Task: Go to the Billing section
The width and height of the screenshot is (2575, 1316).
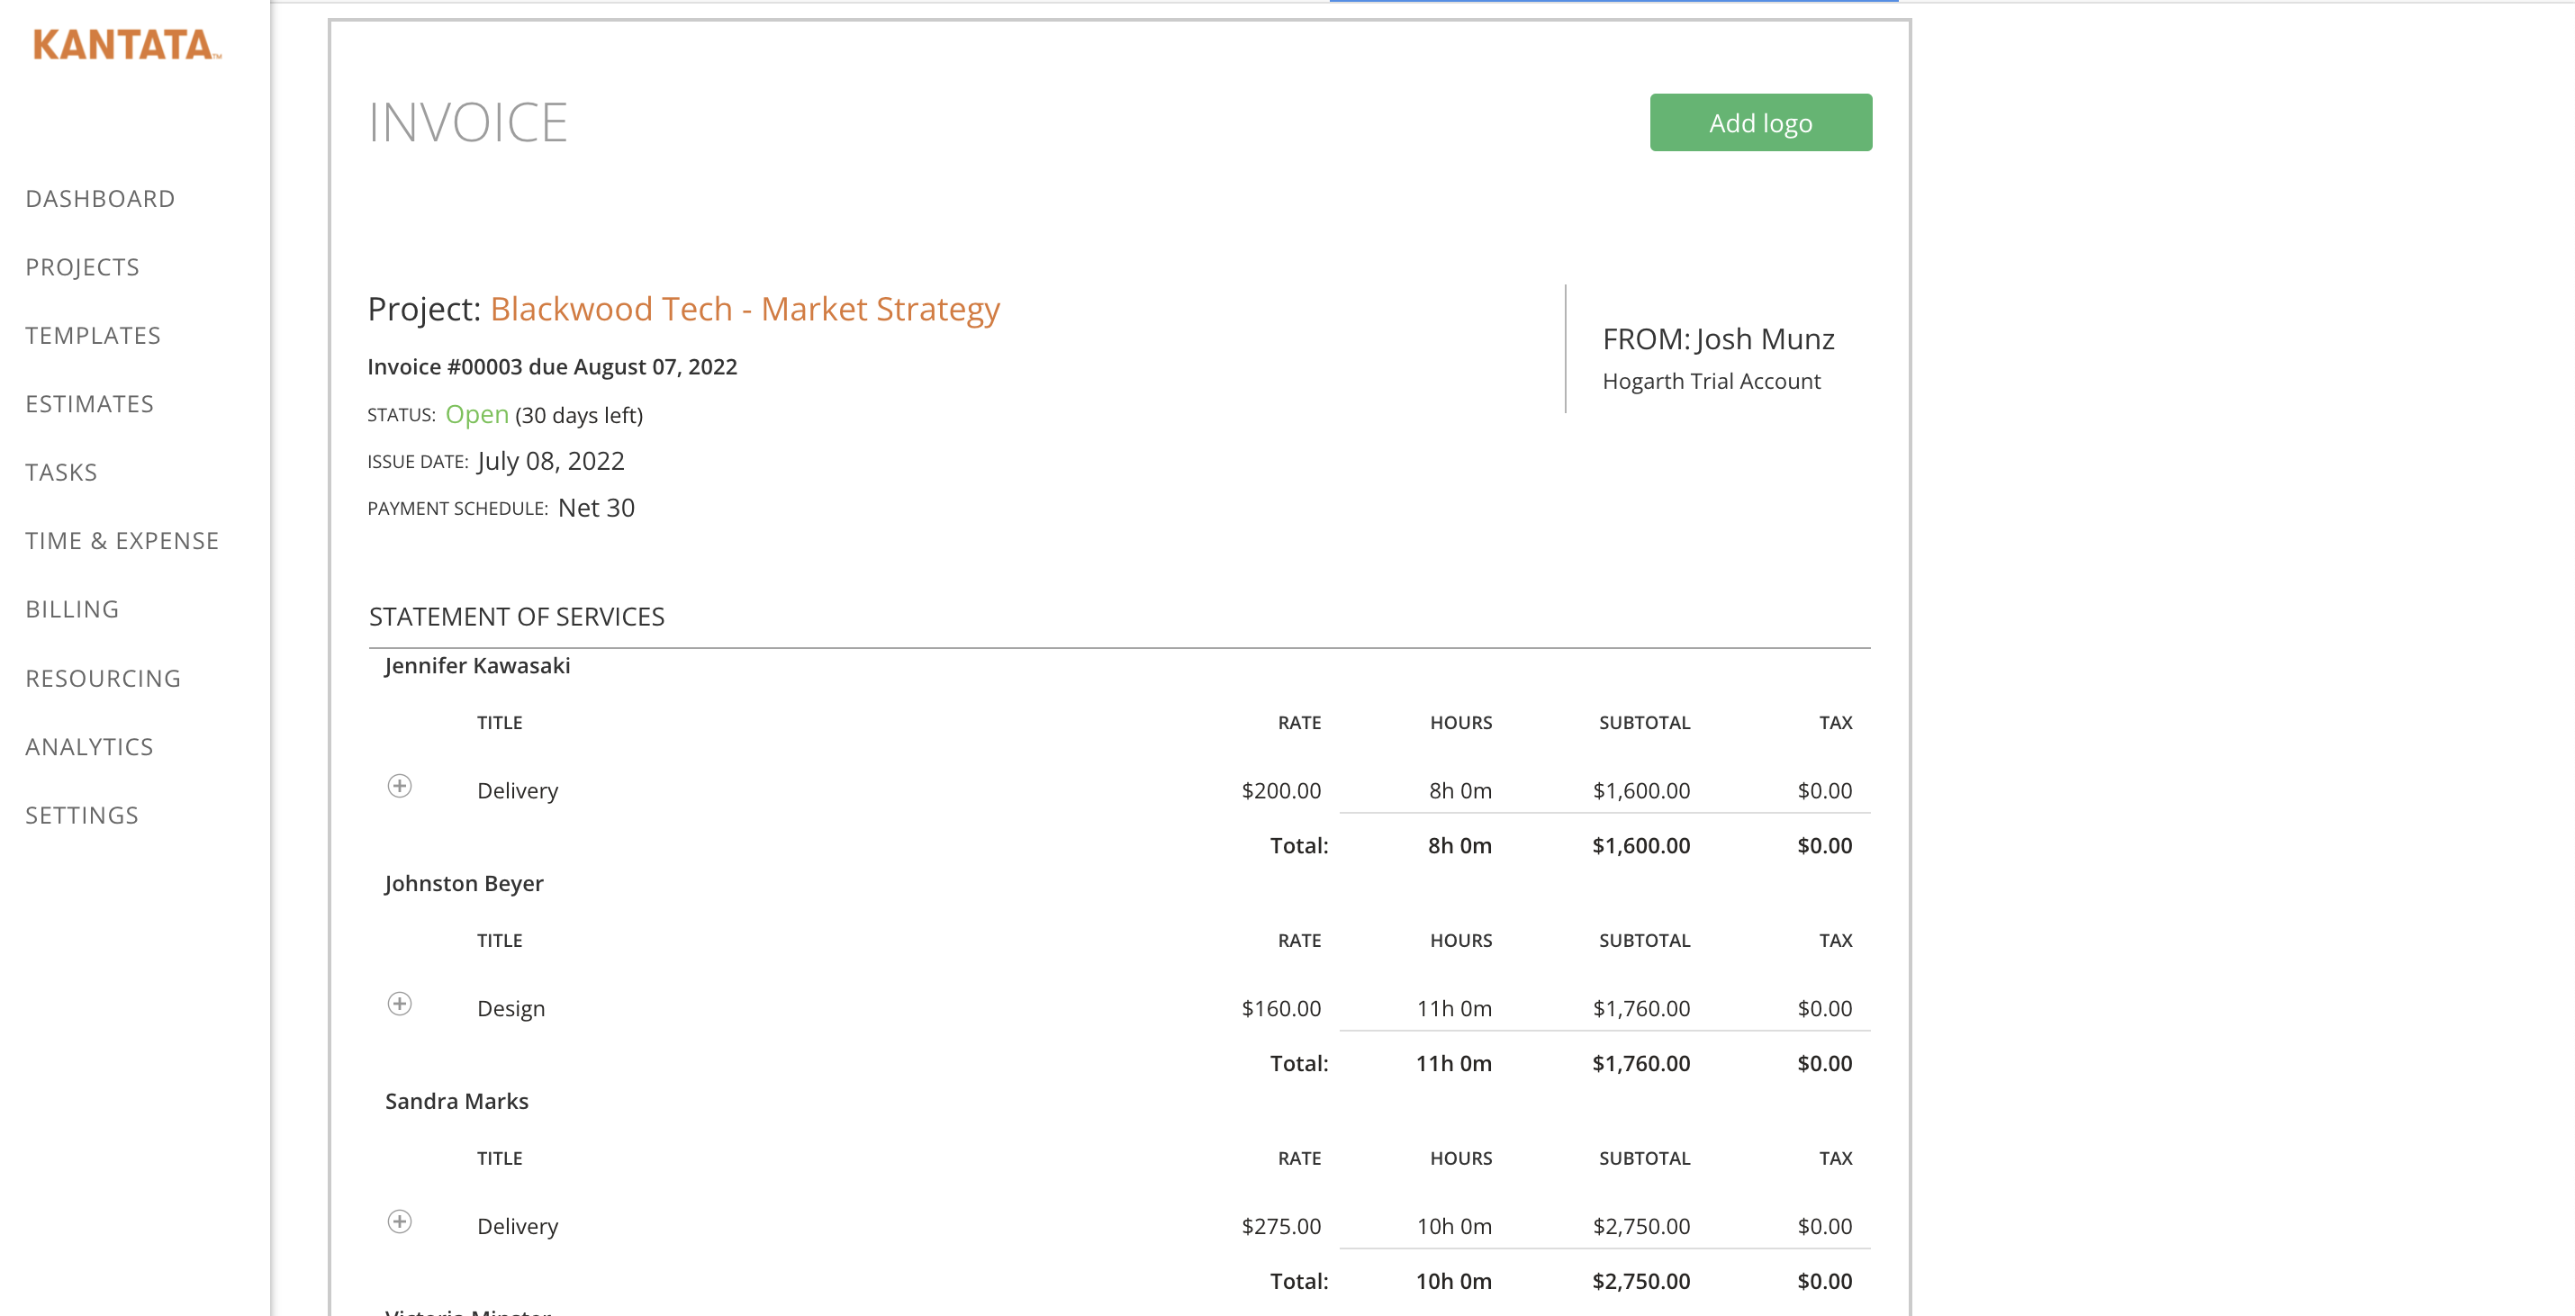Action: pos(72,609)
